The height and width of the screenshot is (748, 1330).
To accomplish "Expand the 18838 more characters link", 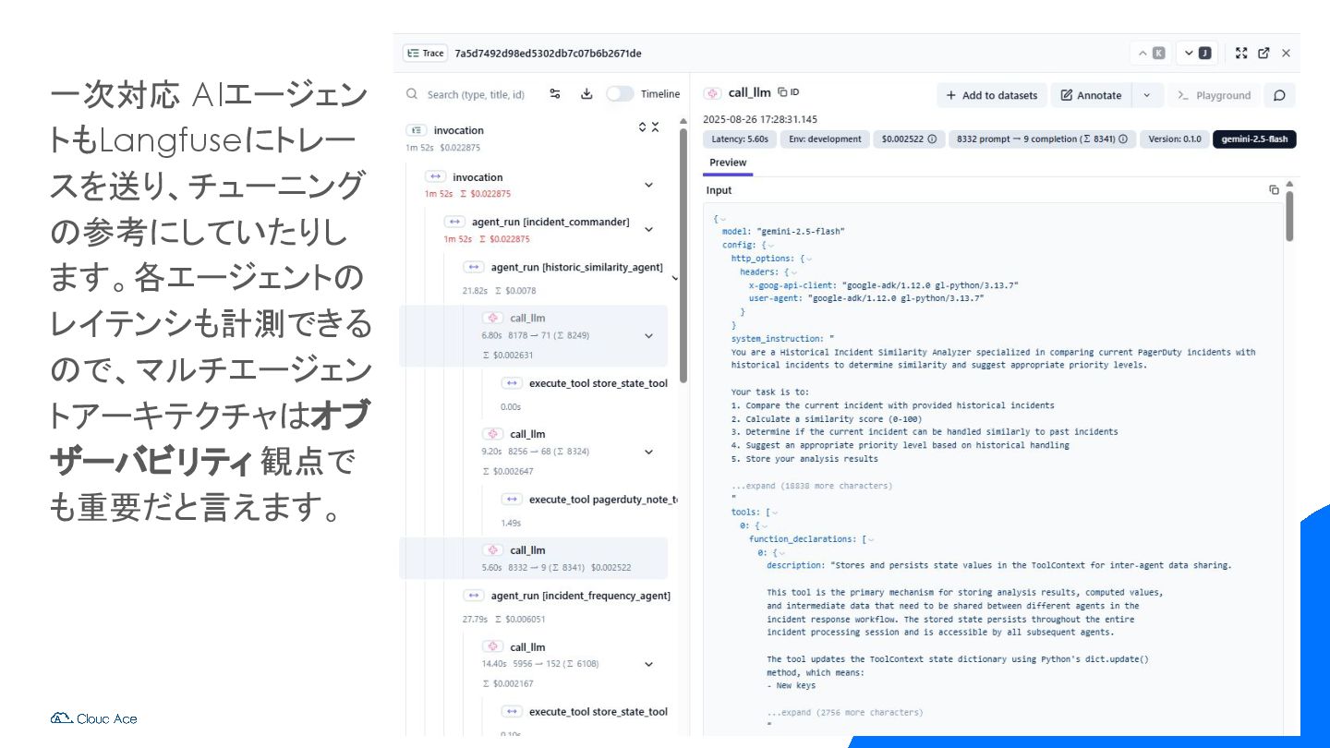I will 811,486.
